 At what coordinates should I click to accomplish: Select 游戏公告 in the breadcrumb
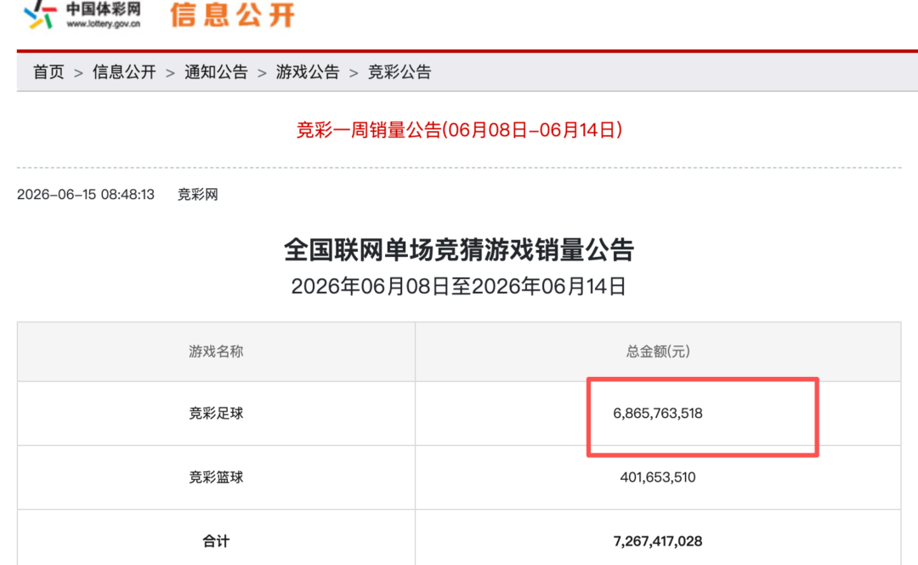coord(308,72)
